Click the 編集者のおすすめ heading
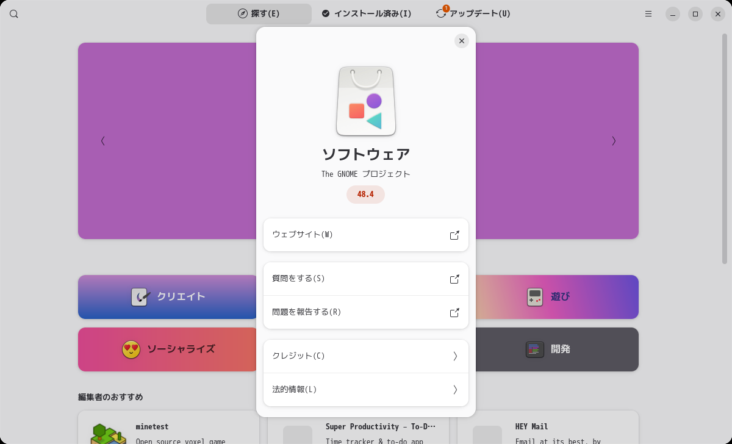This screenshot has width=732, height=444. coord(110,397)
